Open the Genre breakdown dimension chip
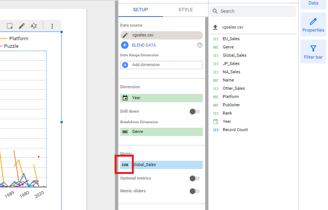 [x=165, y=132]
